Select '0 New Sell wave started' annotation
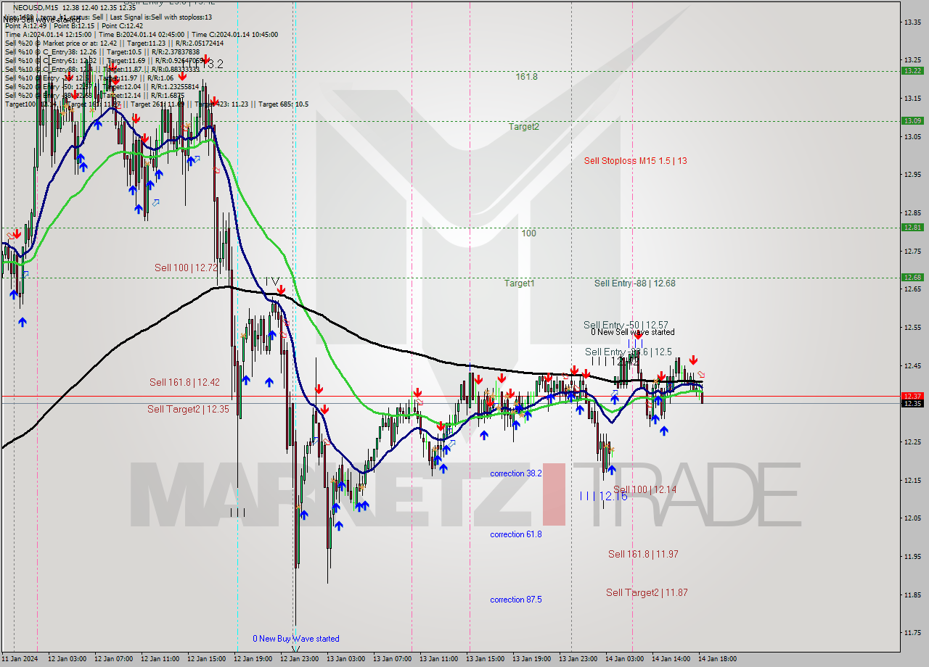 pos(632,332)
